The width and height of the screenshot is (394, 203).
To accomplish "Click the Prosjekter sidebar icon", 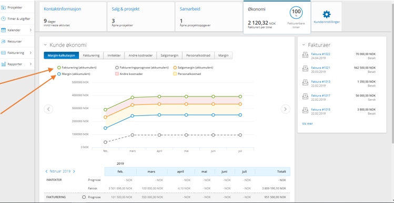I will pos(4,7).
